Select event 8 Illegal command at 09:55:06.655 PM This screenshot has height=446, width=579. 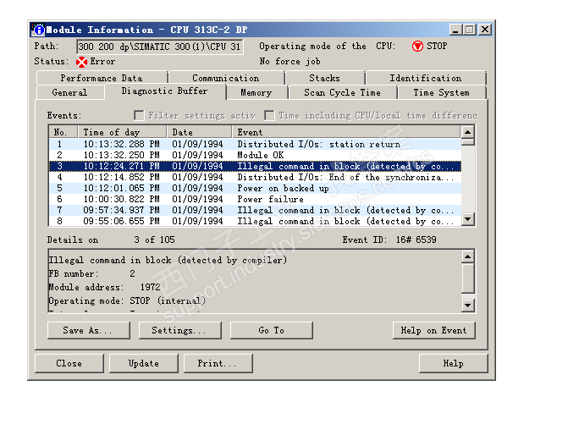255,221
